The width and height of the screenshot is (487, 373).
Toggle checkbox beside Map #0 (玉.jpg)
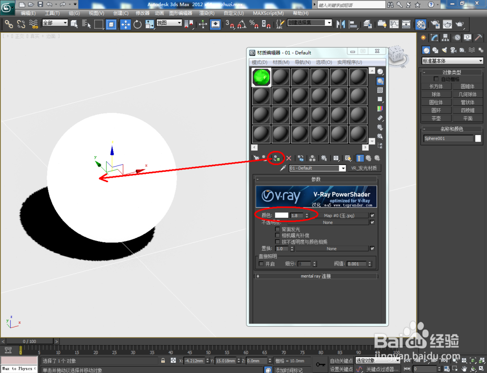pos(373,215)
